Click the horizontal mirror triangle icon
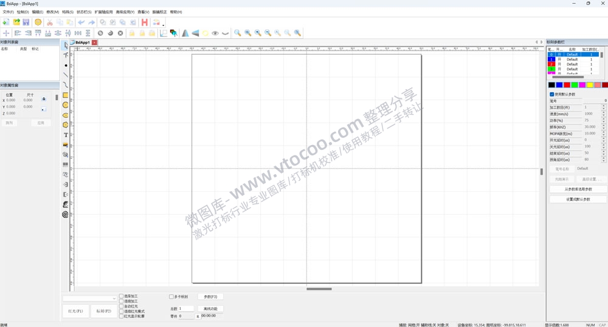Image resolution: width=608 pixels, height=327 pixels. (185, 33)
